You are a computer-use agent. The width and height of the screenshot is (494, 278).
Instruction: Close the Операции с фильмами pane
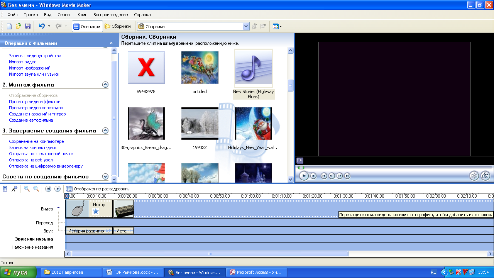pos(111,43)
